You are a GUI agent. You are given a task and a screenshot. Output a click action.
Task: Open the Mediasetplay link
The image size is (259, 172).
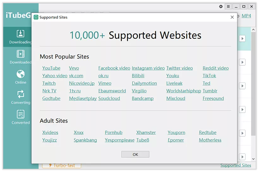click(83, 99)
